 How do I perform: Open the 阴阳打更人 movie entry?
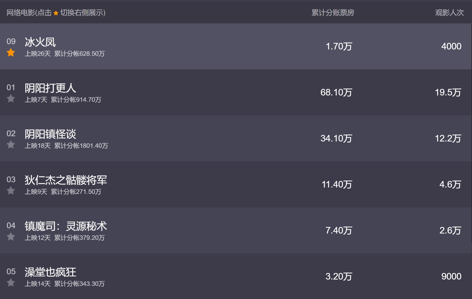tap(50, 88)
